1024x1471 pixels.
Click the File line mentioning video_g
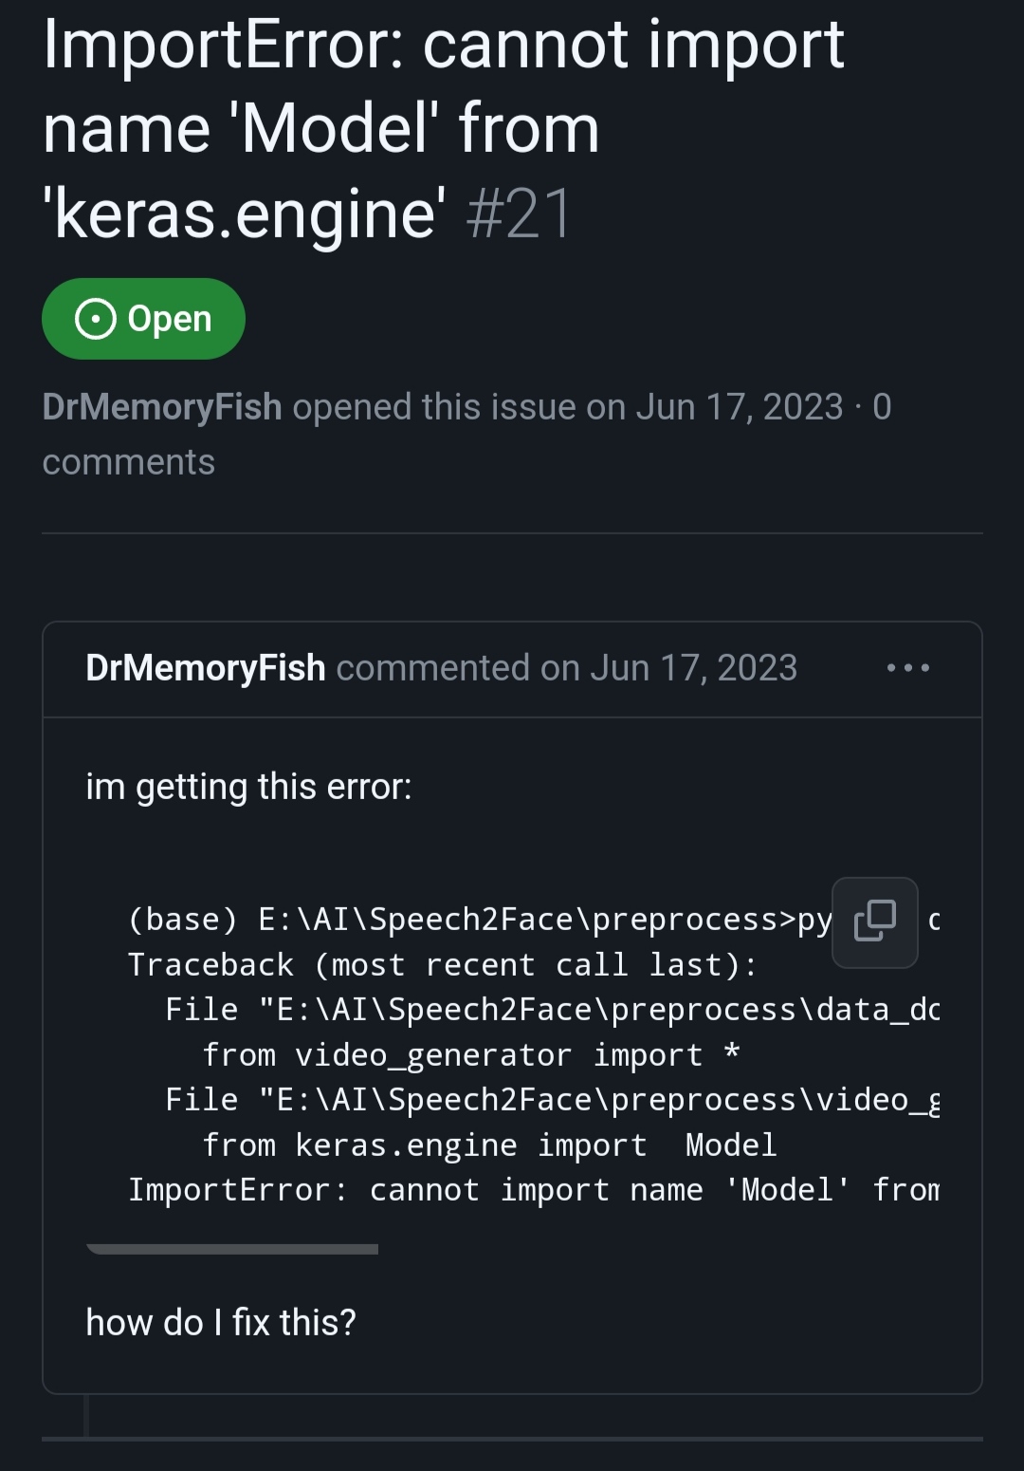(553, 1100)
